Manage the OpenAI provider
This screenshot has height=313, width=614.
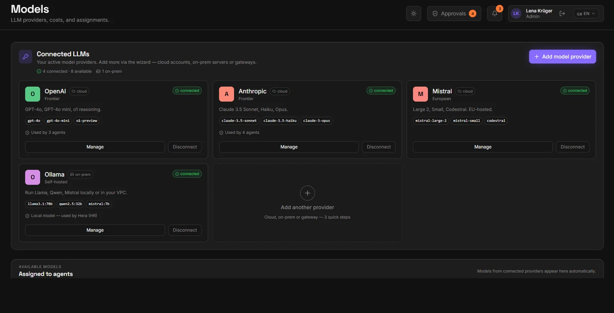(95, 147)
